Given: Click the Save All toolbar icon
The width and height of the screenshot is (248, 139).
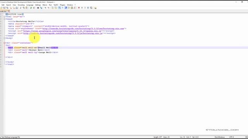Looking at the screenshot, I should click(7, 8).
